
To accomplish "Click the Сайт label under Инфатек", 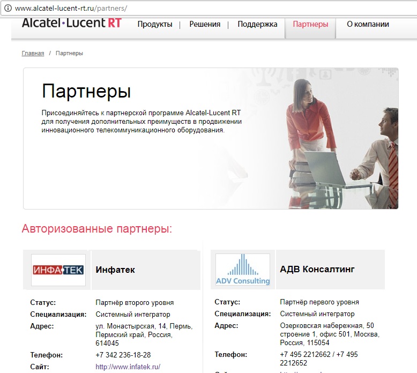I will 40,367.
